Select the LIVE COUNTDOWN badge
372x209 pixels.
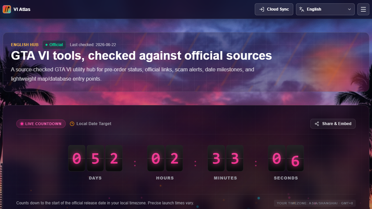[41, 124]
